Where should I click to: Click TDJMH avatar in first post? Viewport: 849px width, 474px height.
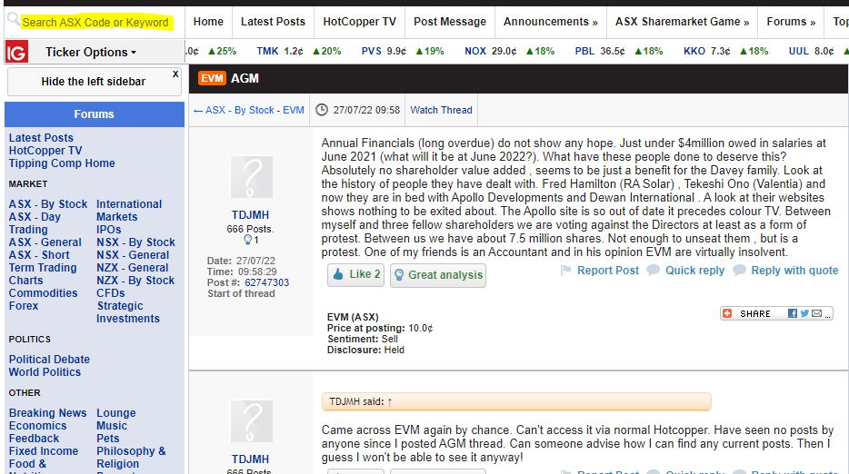tap(251, 177)
